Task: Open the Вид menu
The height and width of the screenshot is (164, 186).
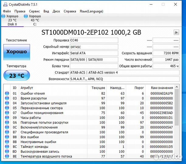Action: coord(46,11)
